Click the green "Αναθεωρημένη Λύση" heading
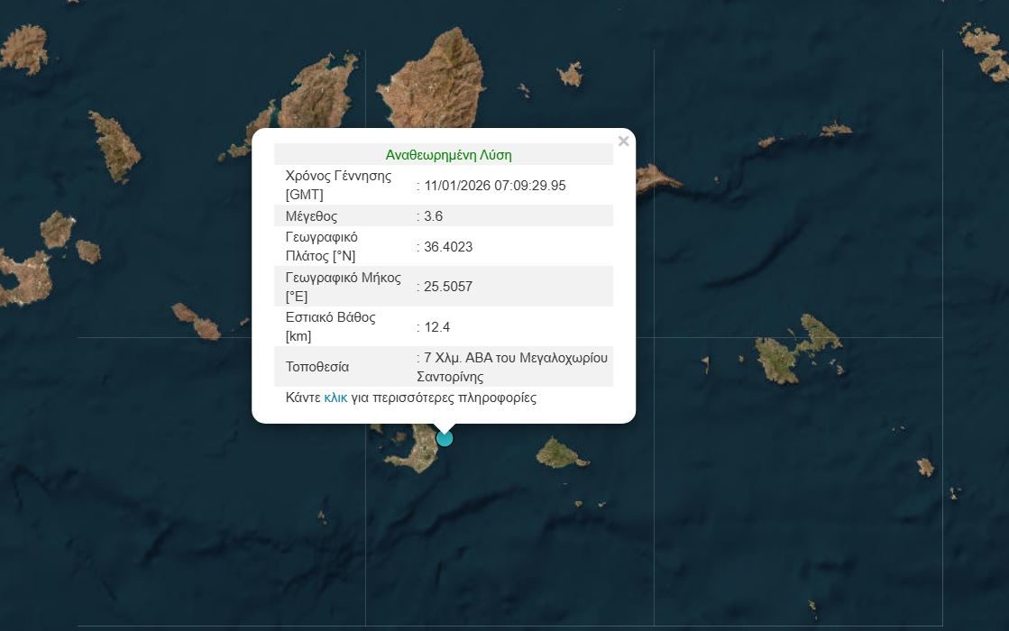 tap(448, 155)
